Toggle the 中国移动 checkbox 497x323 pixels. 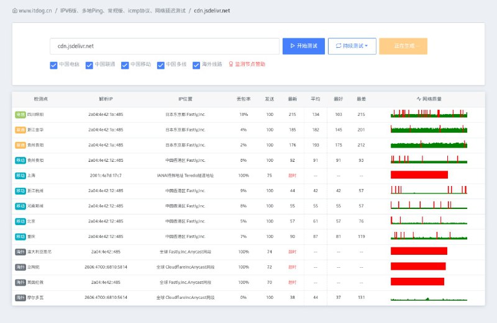click(125, 64)
